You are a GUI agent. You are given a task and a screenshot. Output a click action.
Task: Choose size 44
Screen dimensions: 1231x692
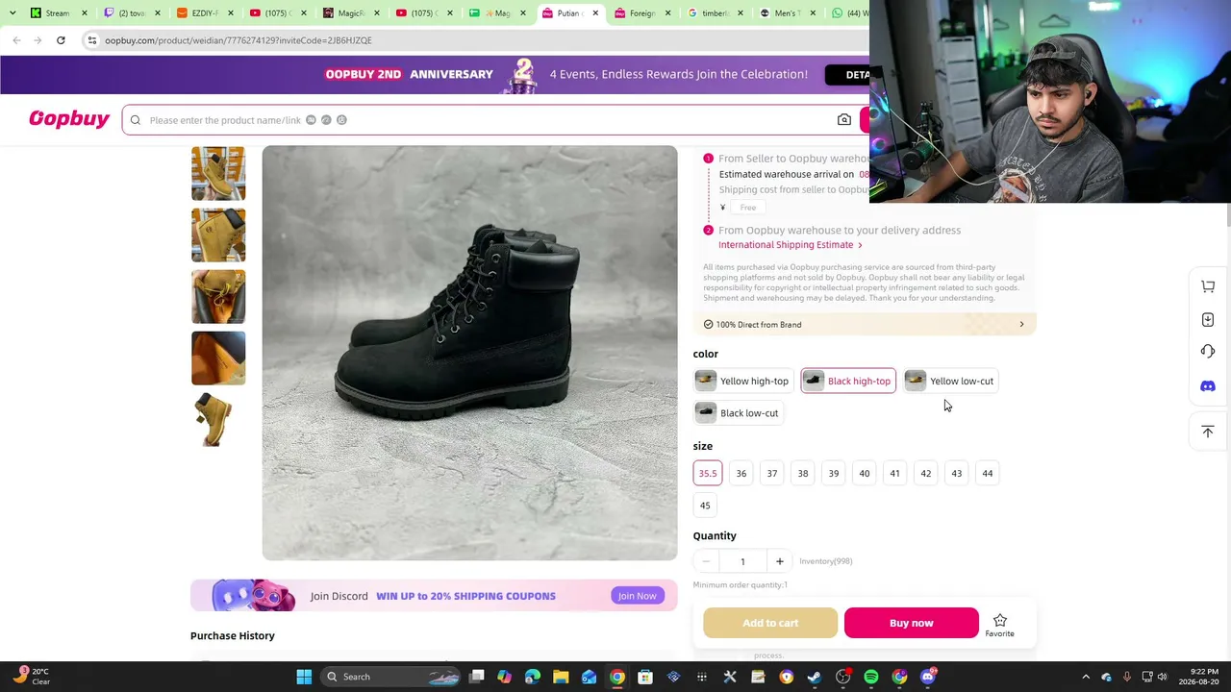point(987,473)
